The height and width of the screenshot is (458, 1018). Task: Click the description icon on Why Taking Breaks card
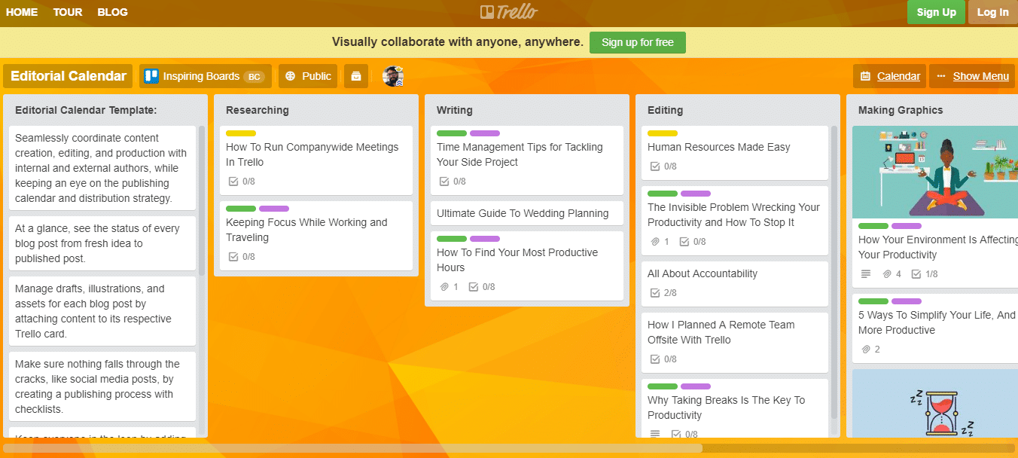654,434
